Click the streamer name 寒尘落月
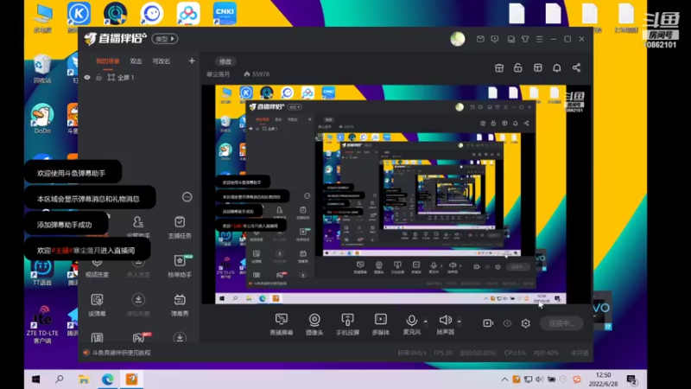The image size is (691, 389). (219, 74)
